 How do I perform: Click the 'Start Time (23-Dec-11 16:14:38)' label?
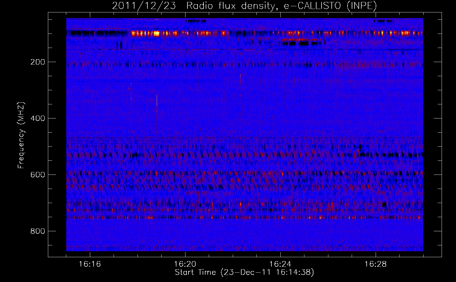pyautogui.click(x=245, y=272)
